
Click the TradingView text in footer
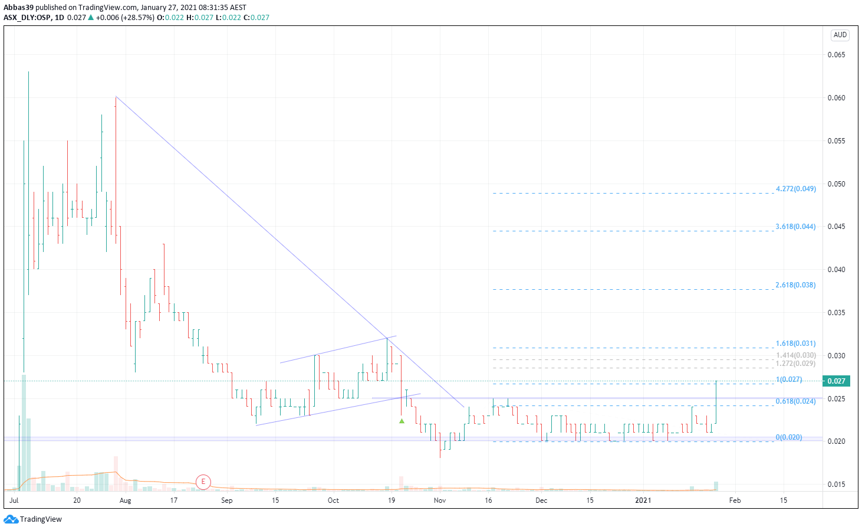click(41, 519)
